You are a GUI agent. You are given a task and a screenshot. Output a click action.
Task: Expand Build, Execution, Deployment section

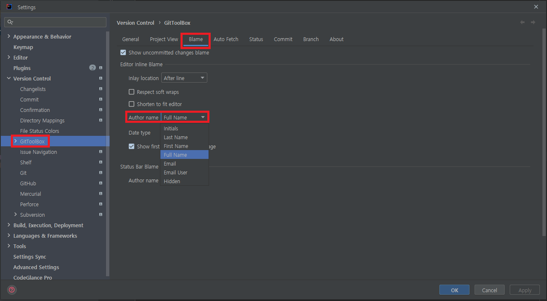point(9,225)
